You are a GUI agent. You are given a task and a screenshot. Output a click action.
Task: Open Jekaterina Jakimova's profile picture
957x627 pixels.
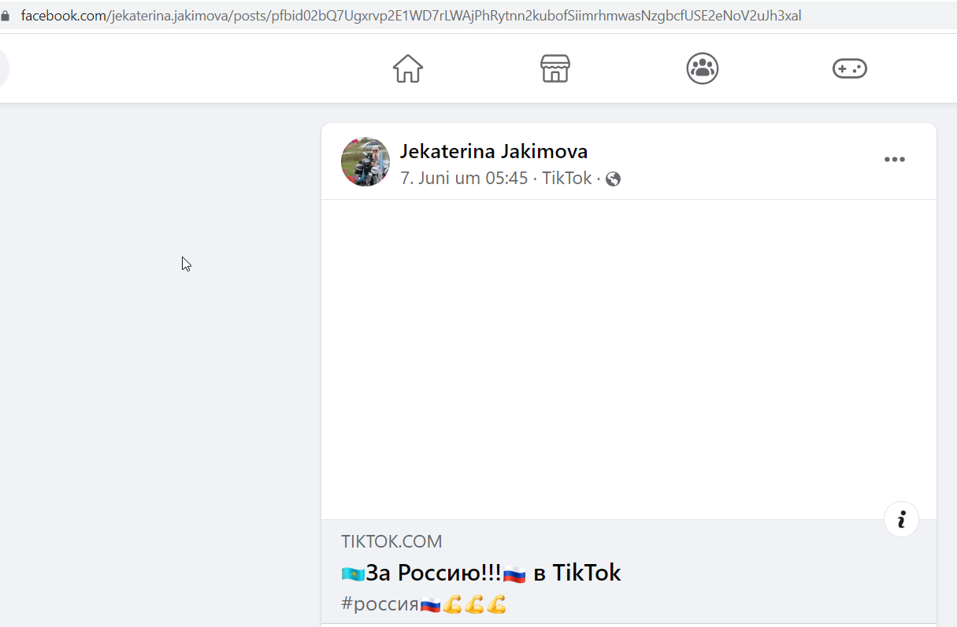pyautogui.click(x=365, y=162)
